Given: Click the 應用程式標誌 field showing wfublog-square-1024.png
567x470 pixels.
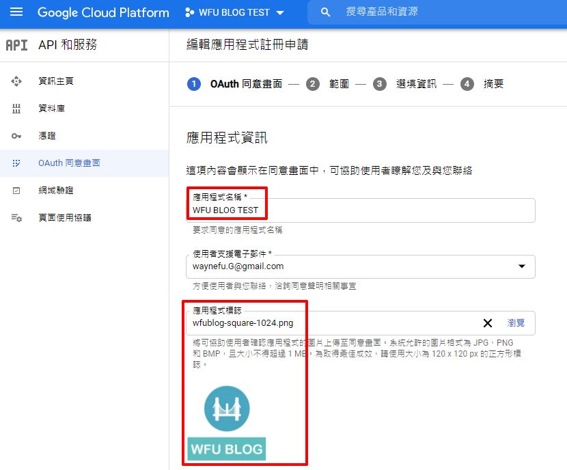Looking at the screenshot, I should click(x=361, y=323).
